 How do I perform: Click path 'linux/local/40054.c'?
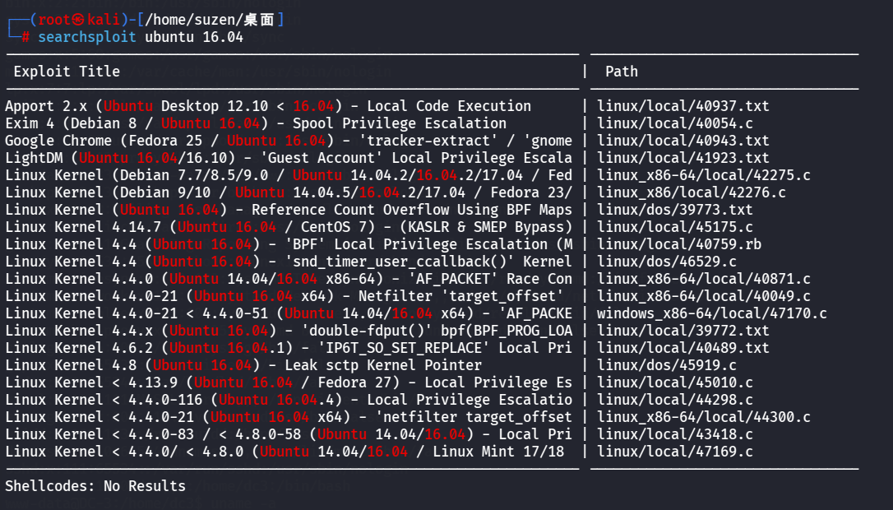(675, 123)
